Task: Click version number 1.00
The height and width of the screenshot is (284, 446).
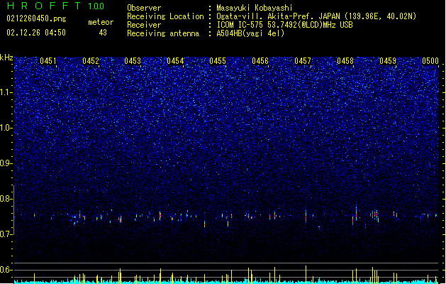Action: pyautogui.click(x=96, y=6)
